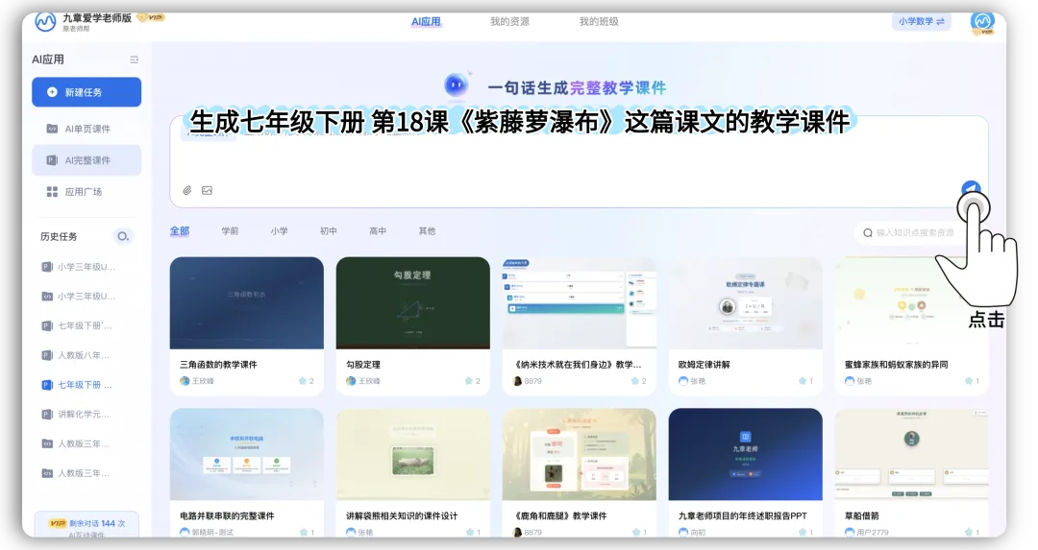Open history task 七年级下册'...
The width and height of the screenshot is (1038, 550).
(x=78, y=325)
